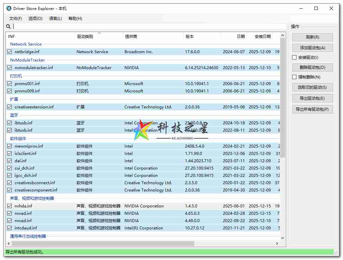Image resolution: width=343 pixels, height=260 pixels.
Task: Open the 语言(L) menu
Action: coord(55,19)
